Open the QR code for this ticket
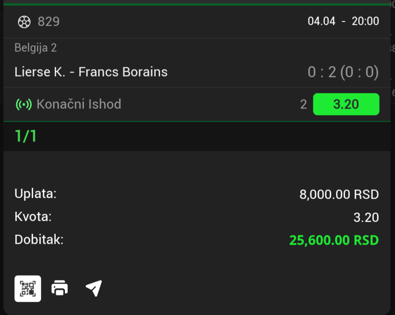The image size is (395, 315). (28, 288)
